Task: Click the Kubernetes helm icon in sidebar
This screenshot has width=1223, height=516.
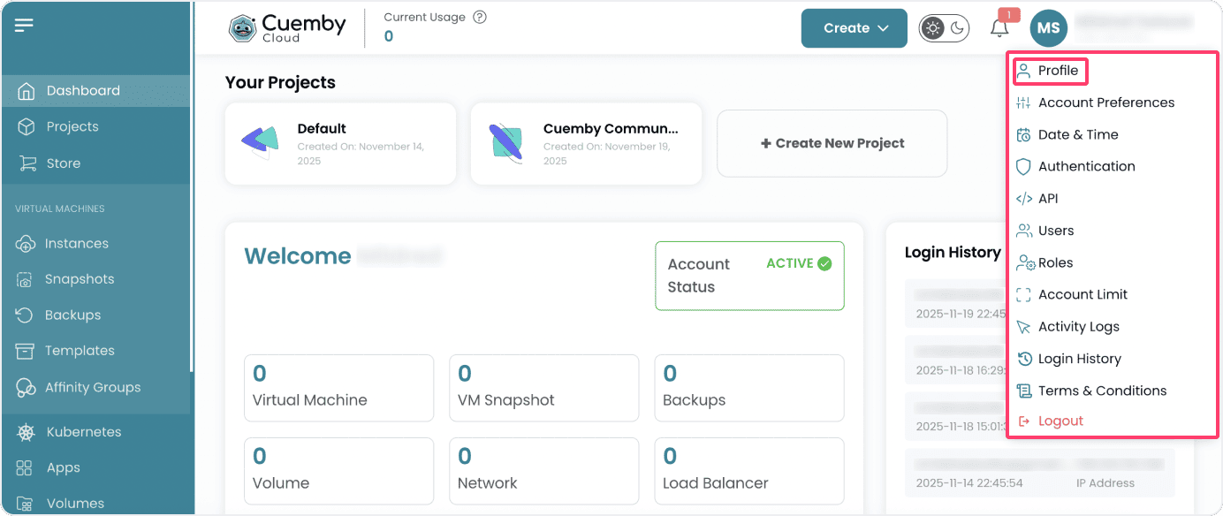Action: (x=27, y=432)
